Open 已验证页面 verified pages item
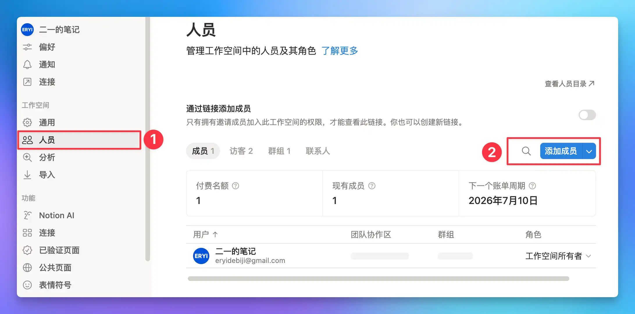Image resolution: width=635 pixels, height=314 pixels. pyautogui.click(x=59, y=250)
